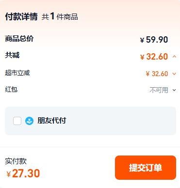180x188 pixels.
Task: Select the 红包 row label
Action: tap(11, 89)
